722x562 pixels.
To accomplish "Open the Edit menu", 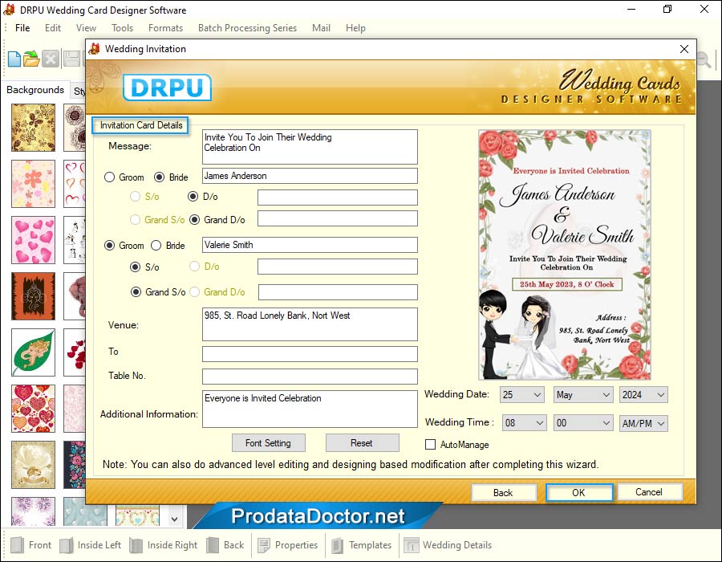I will 53,28.
